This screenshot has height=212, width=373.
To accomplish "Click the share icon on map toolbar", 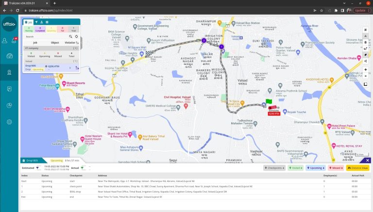I will [x=365, y=61].
